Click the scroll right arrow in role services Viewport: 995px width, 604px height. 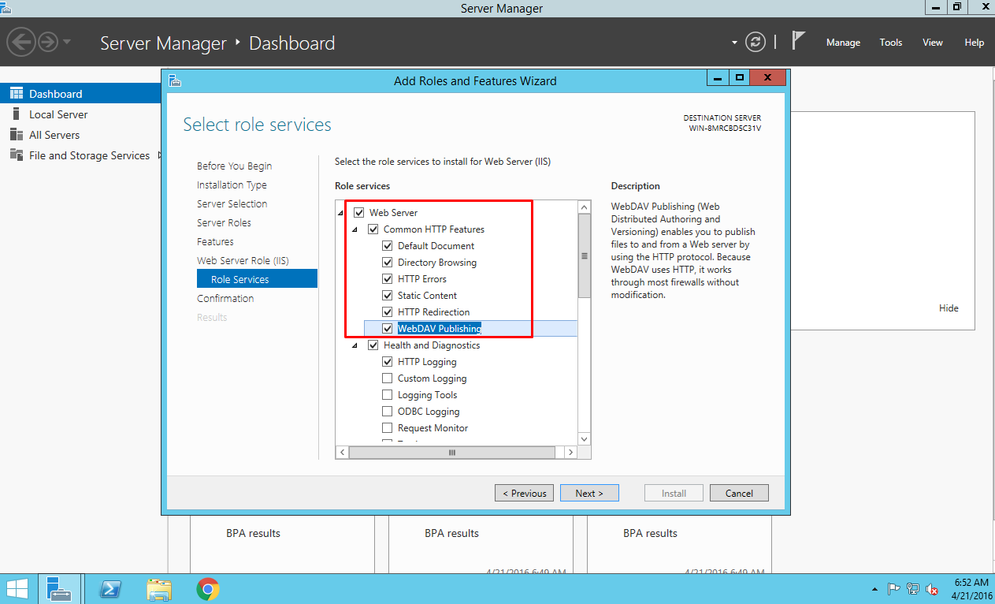coord(571,453)
